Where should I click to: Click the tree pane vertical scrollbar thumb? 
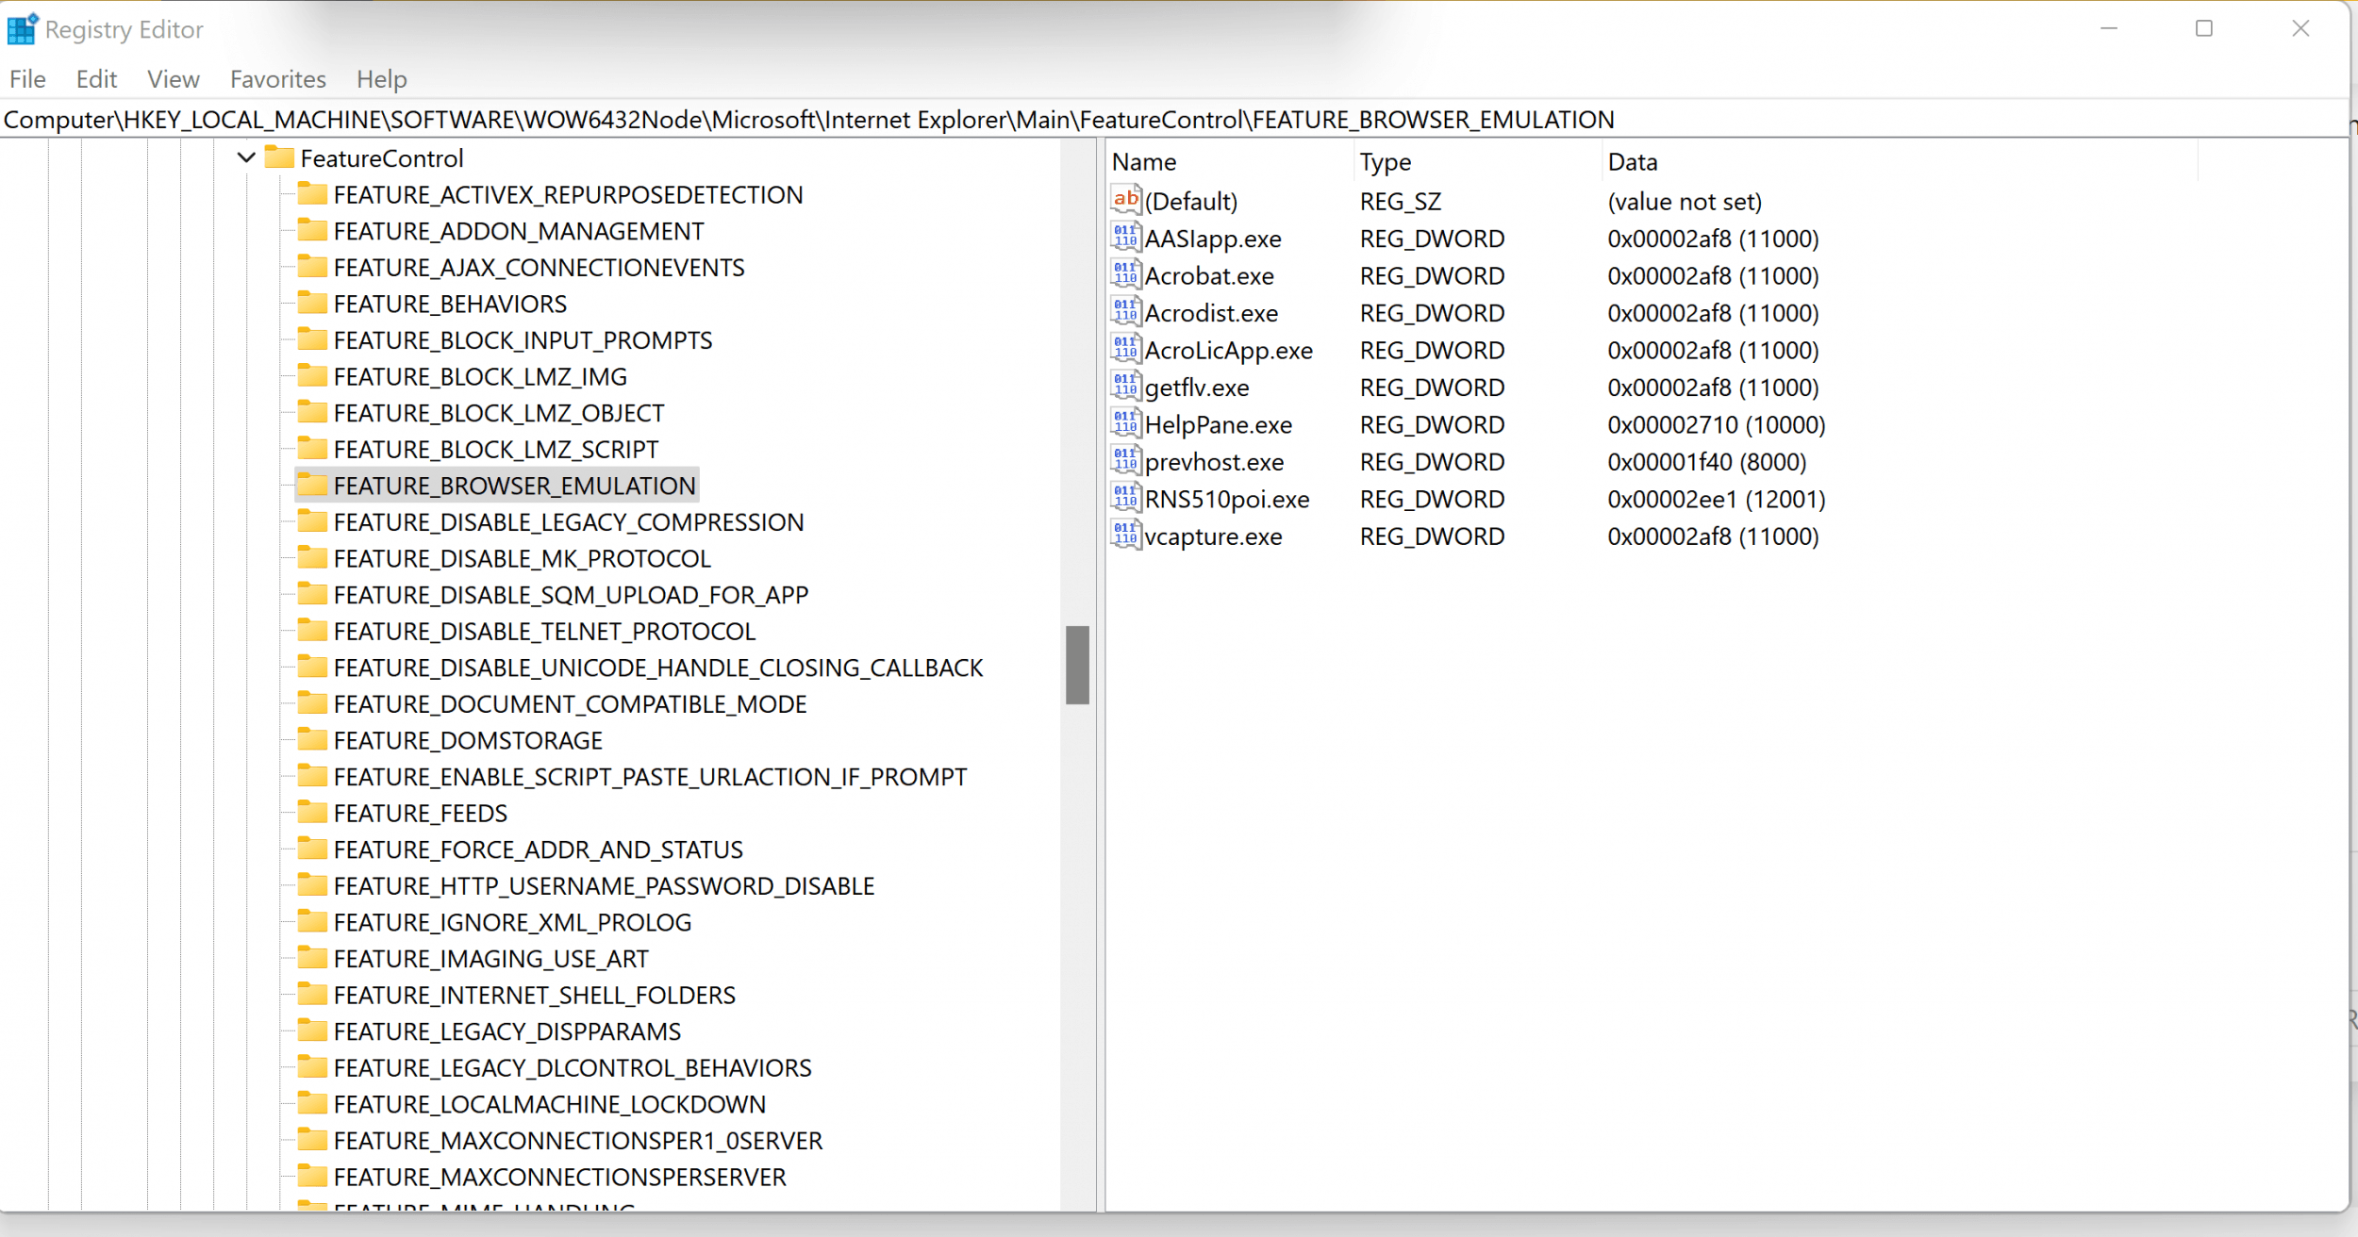pyautogui.click(x=1077, y=665)
